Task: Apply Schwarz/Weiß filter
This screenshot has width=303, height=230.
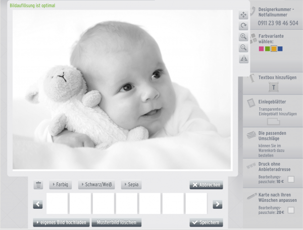Action: (x=95, y=185)
